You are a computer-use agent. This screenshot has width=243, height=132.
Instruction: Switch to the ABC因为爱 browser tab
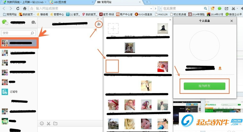(72, 2)
